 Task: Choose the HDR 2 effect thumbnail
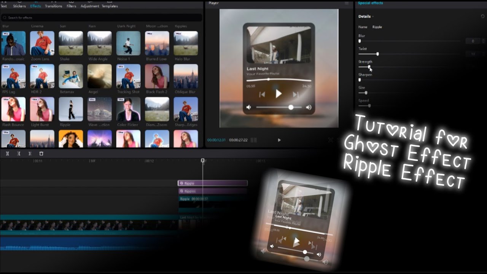coord(42,76)
